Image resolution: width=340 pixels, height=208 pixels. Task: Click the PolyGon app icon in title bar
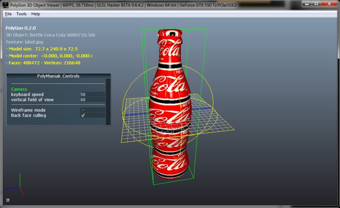(x=5, y=5)
